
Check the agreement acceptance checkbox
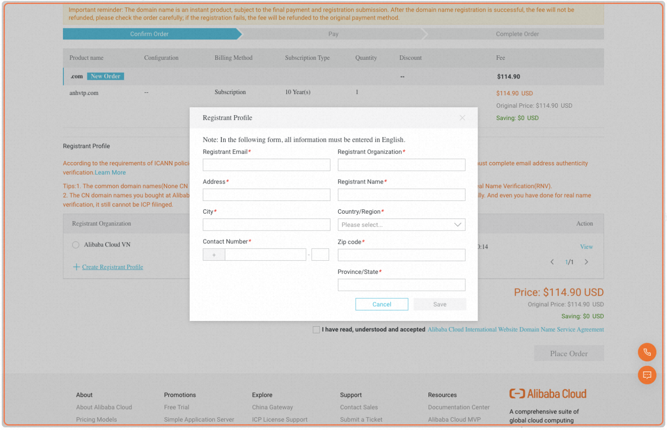(x=316, y=330)
